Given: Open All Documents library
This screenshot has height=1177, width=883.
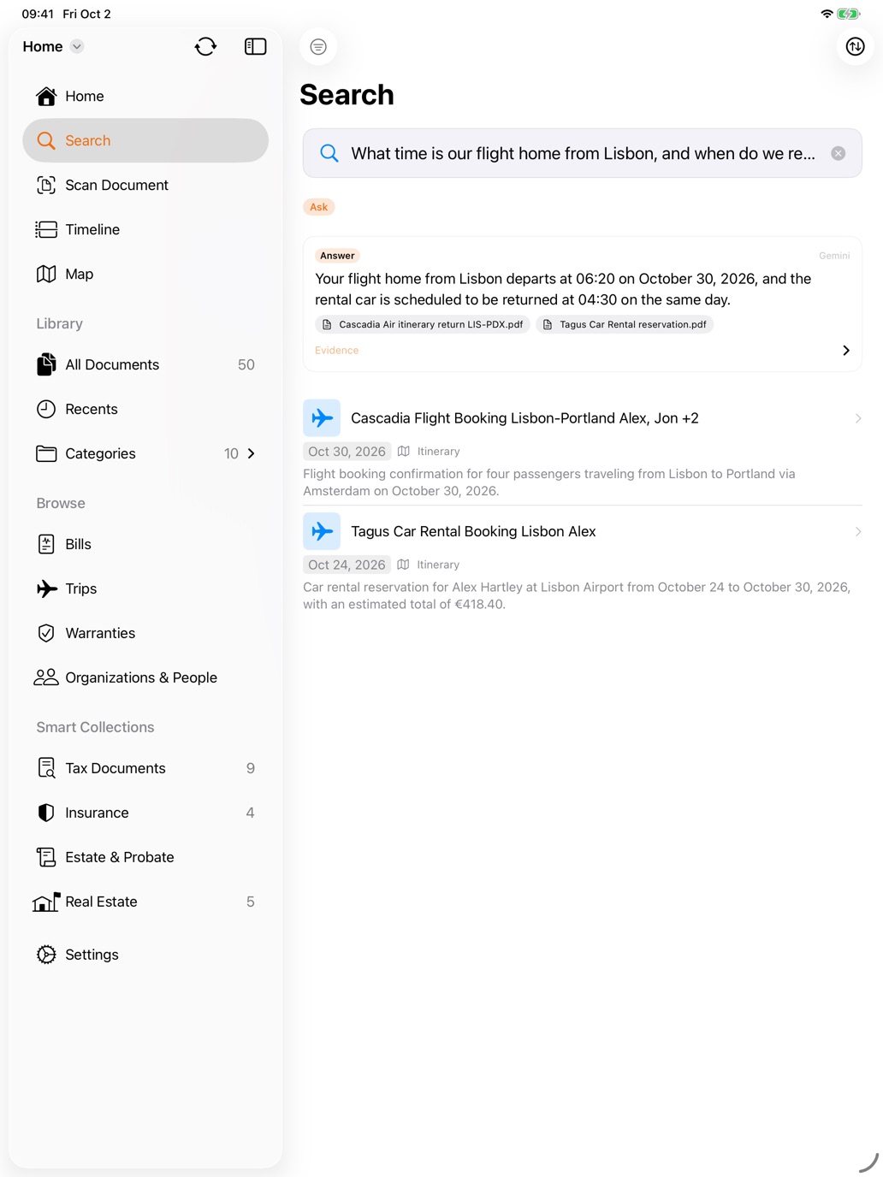Looking at the screenshot, I should (145, 364).
